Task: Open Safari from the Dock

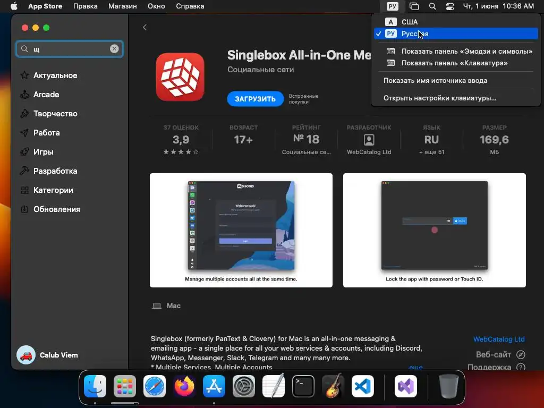Action: click(155, 386)
